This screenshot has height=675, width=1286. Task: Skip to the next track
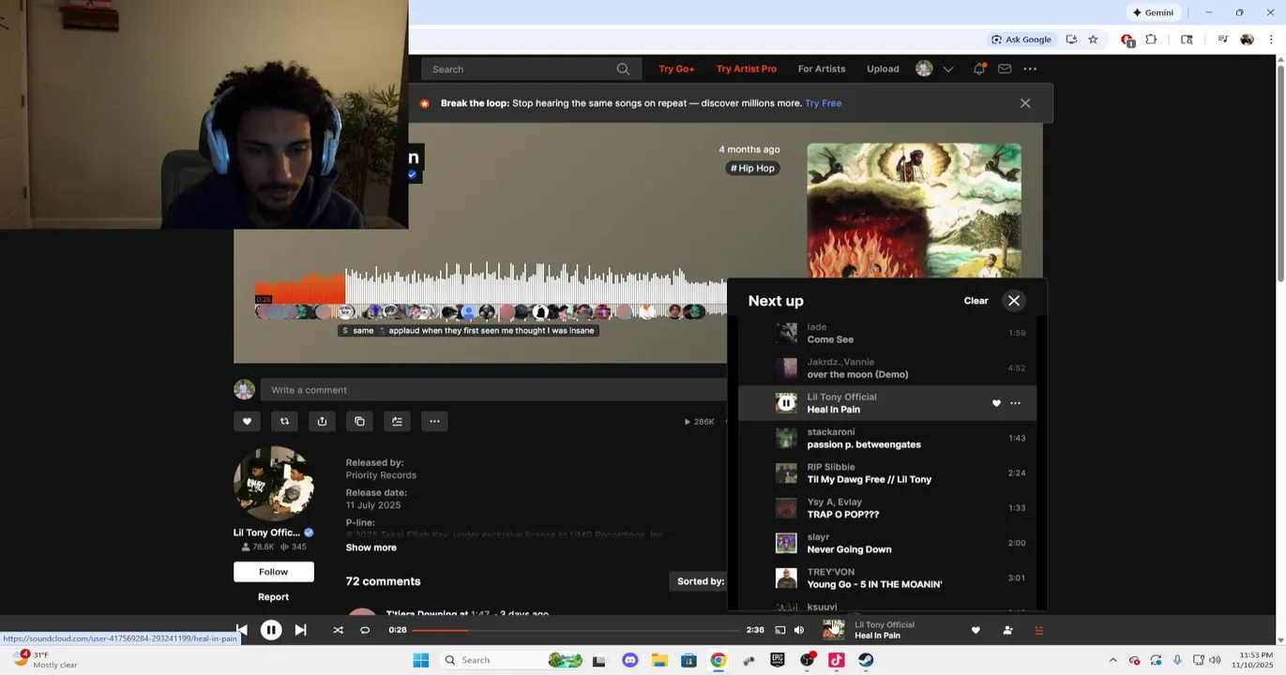300,630
